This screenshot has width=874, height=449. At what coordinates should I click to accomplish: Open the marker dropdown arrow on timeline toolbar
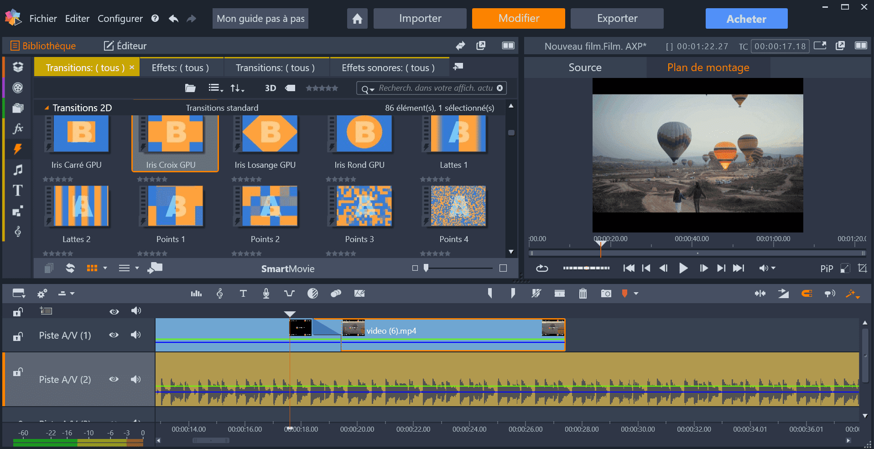(635, 293)
